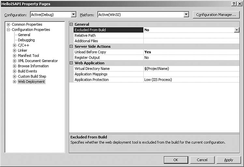Image resolution: width=244 pixels, height=167 pixels.
Task: Select the Browse Information item
Action: [x=33, y=66]
